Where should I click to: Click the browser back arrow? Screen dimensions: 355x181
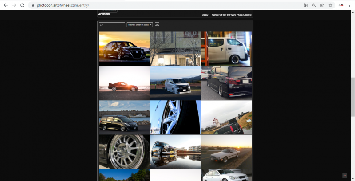tap(5, 5)
